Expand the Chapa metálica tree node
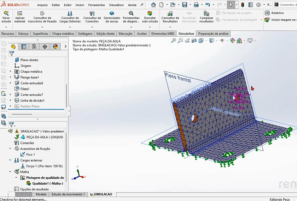Image resolution: width=297 pixels, height=201 pixels. click(11, 72)
